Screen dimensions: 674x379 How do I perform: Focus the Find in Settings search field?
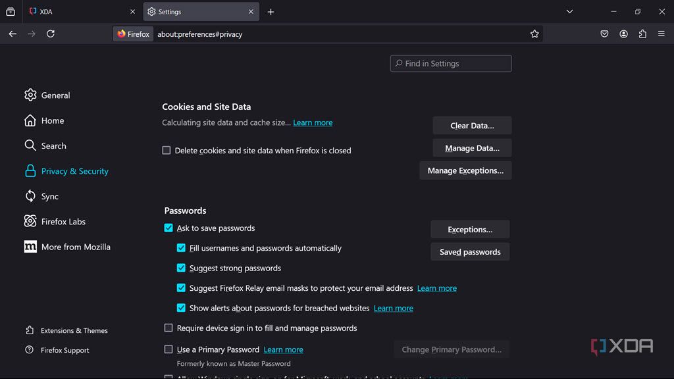(451, 64)
